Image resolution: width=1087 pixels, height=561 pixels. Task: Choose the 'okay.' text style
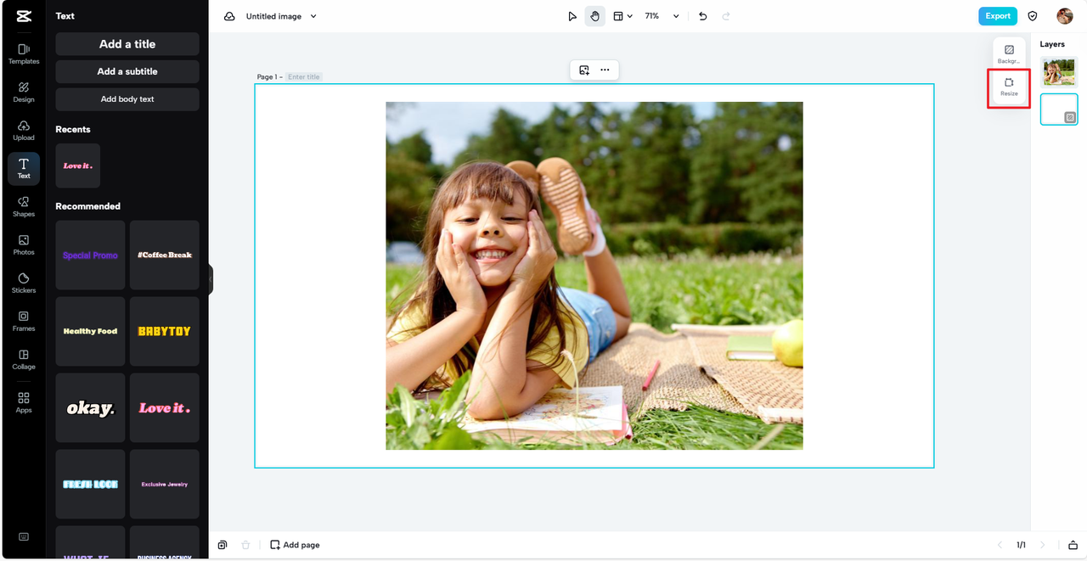point(90,407)
